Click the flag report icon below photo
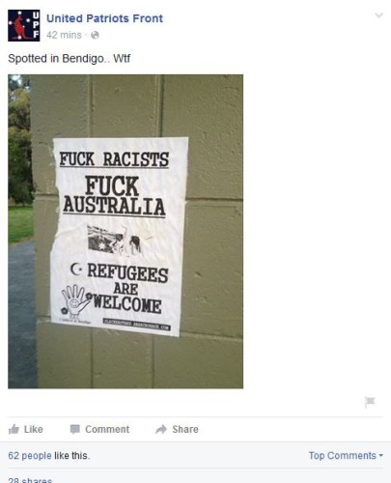 pos(370,402)
